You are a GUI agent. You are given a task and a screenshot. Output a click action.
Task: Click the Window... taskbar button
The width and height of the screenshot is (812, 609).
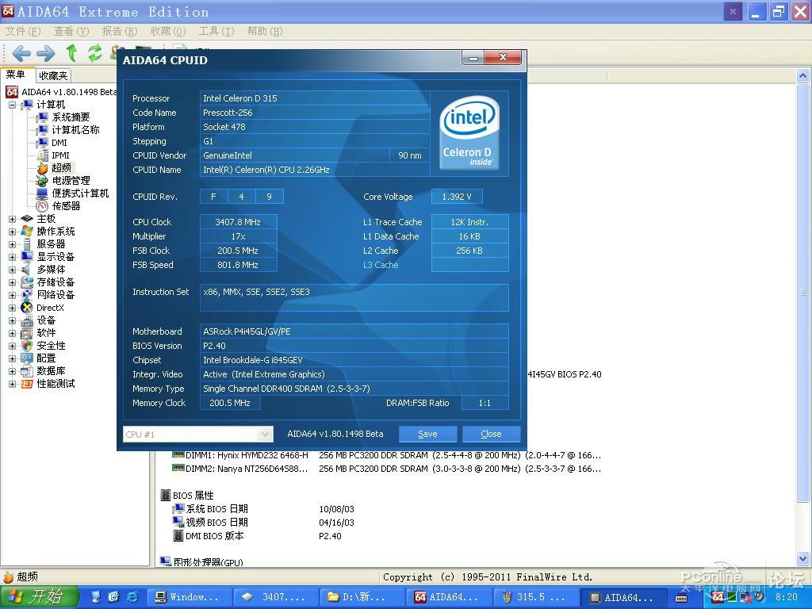[189, 597]
